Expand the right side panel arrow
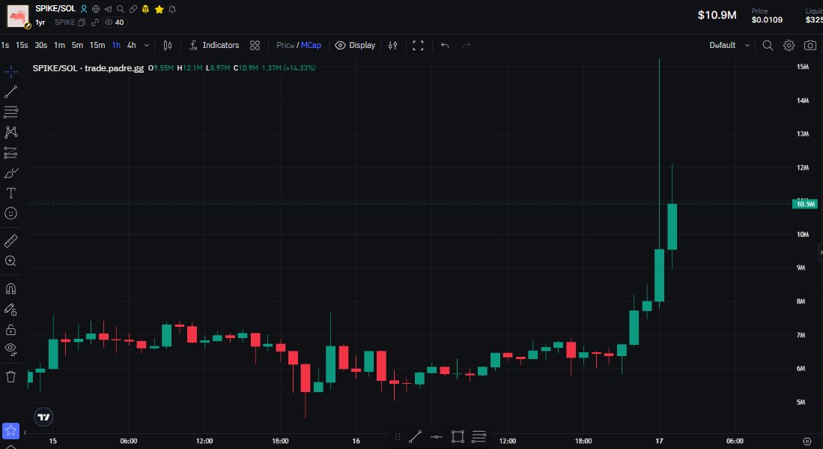 click(820, 253)
